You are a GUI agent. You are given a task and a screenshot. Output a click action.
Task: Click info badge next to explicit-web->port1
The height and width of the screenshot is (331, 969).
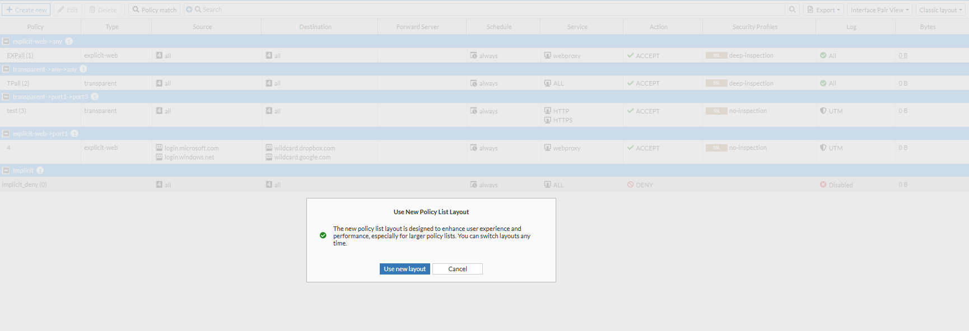pos(74,134)
